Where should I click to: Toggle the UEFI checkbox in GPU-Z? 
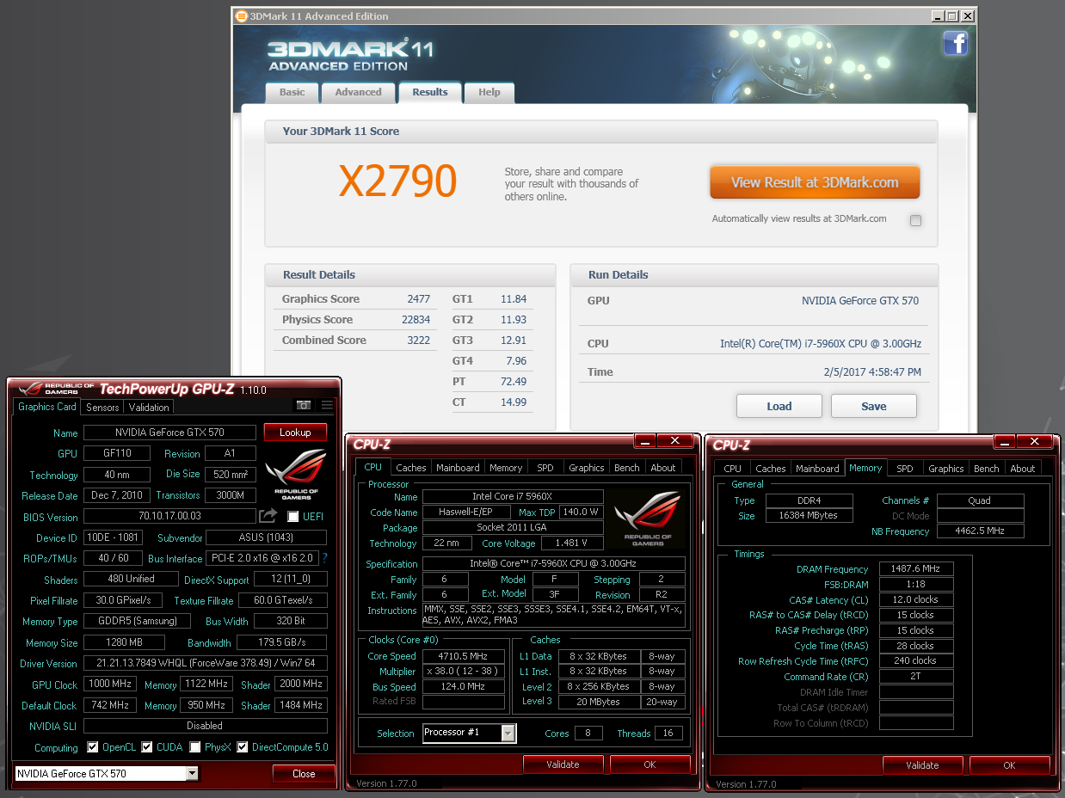point(292,517)
